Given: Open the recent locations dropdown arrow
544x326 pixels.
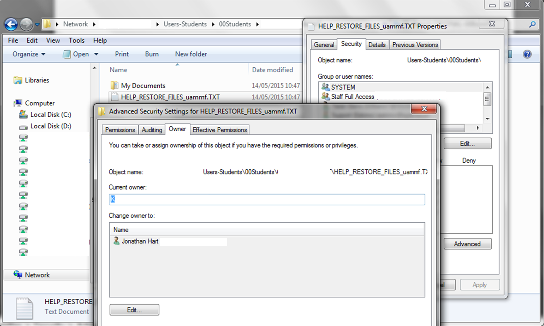Looking at the screenshot, I should coord(37,24).
